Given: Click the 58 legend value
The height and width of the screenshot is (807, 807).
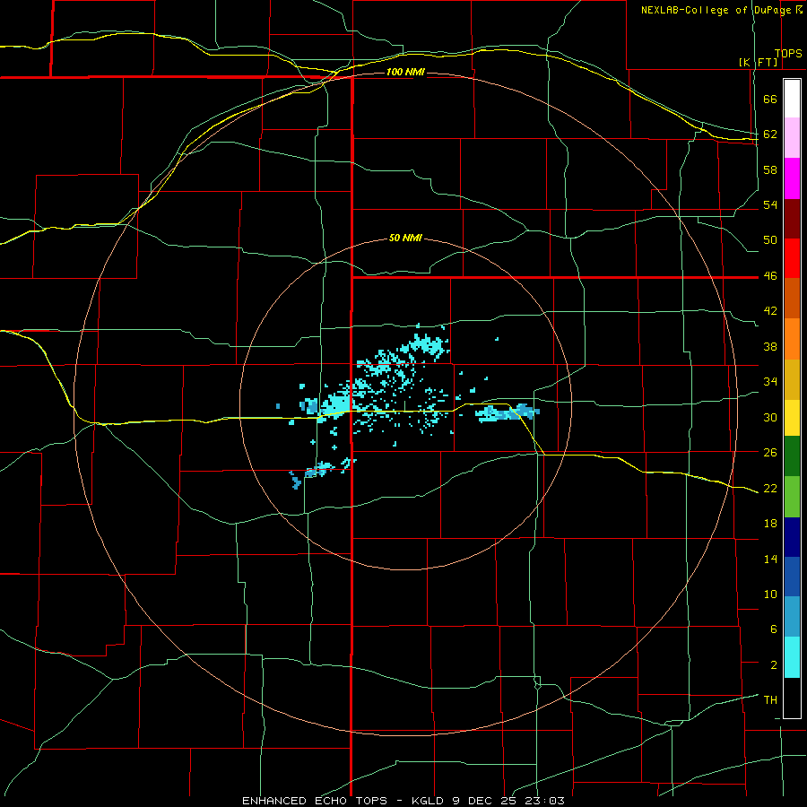Looking at the screenshot, I should 770,169.
